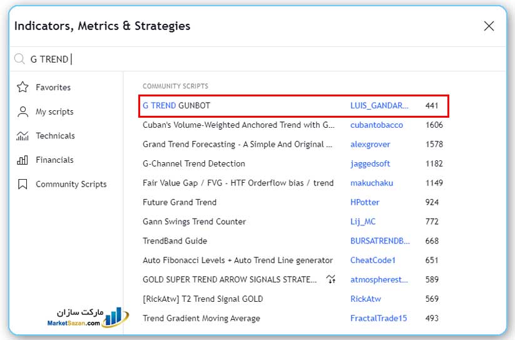This screenshot has height=340, width=515.
Task: Click the Financials bar chart icon
Action: (23, 160)
